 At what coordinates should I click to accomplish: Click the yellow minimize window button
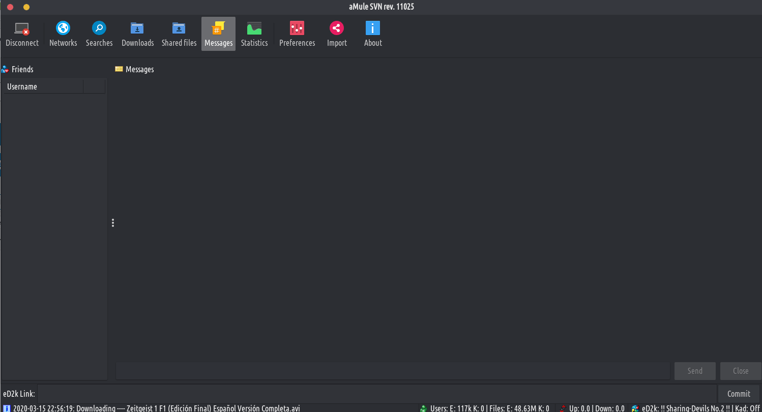point(26,7)
